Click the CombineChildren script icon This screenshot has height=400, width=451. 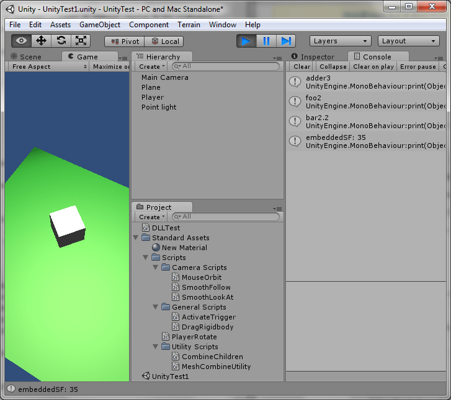176,357
